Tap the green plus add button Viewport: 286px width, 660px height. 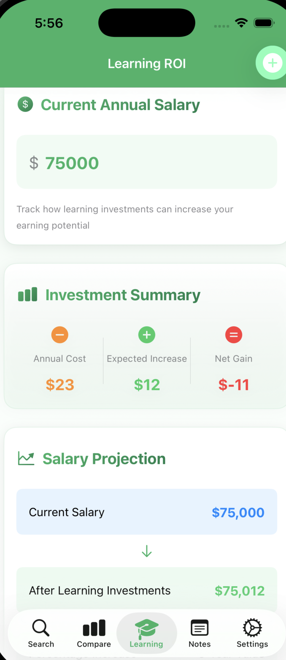(x=272, y=63)
